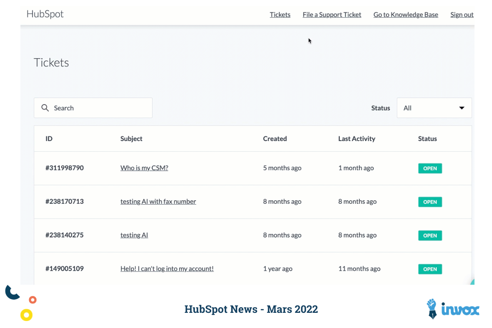The height and width of the screenshot is (328, 492).
Task: Click "1 month ago" last activity cell
Action: pos(356,168)
